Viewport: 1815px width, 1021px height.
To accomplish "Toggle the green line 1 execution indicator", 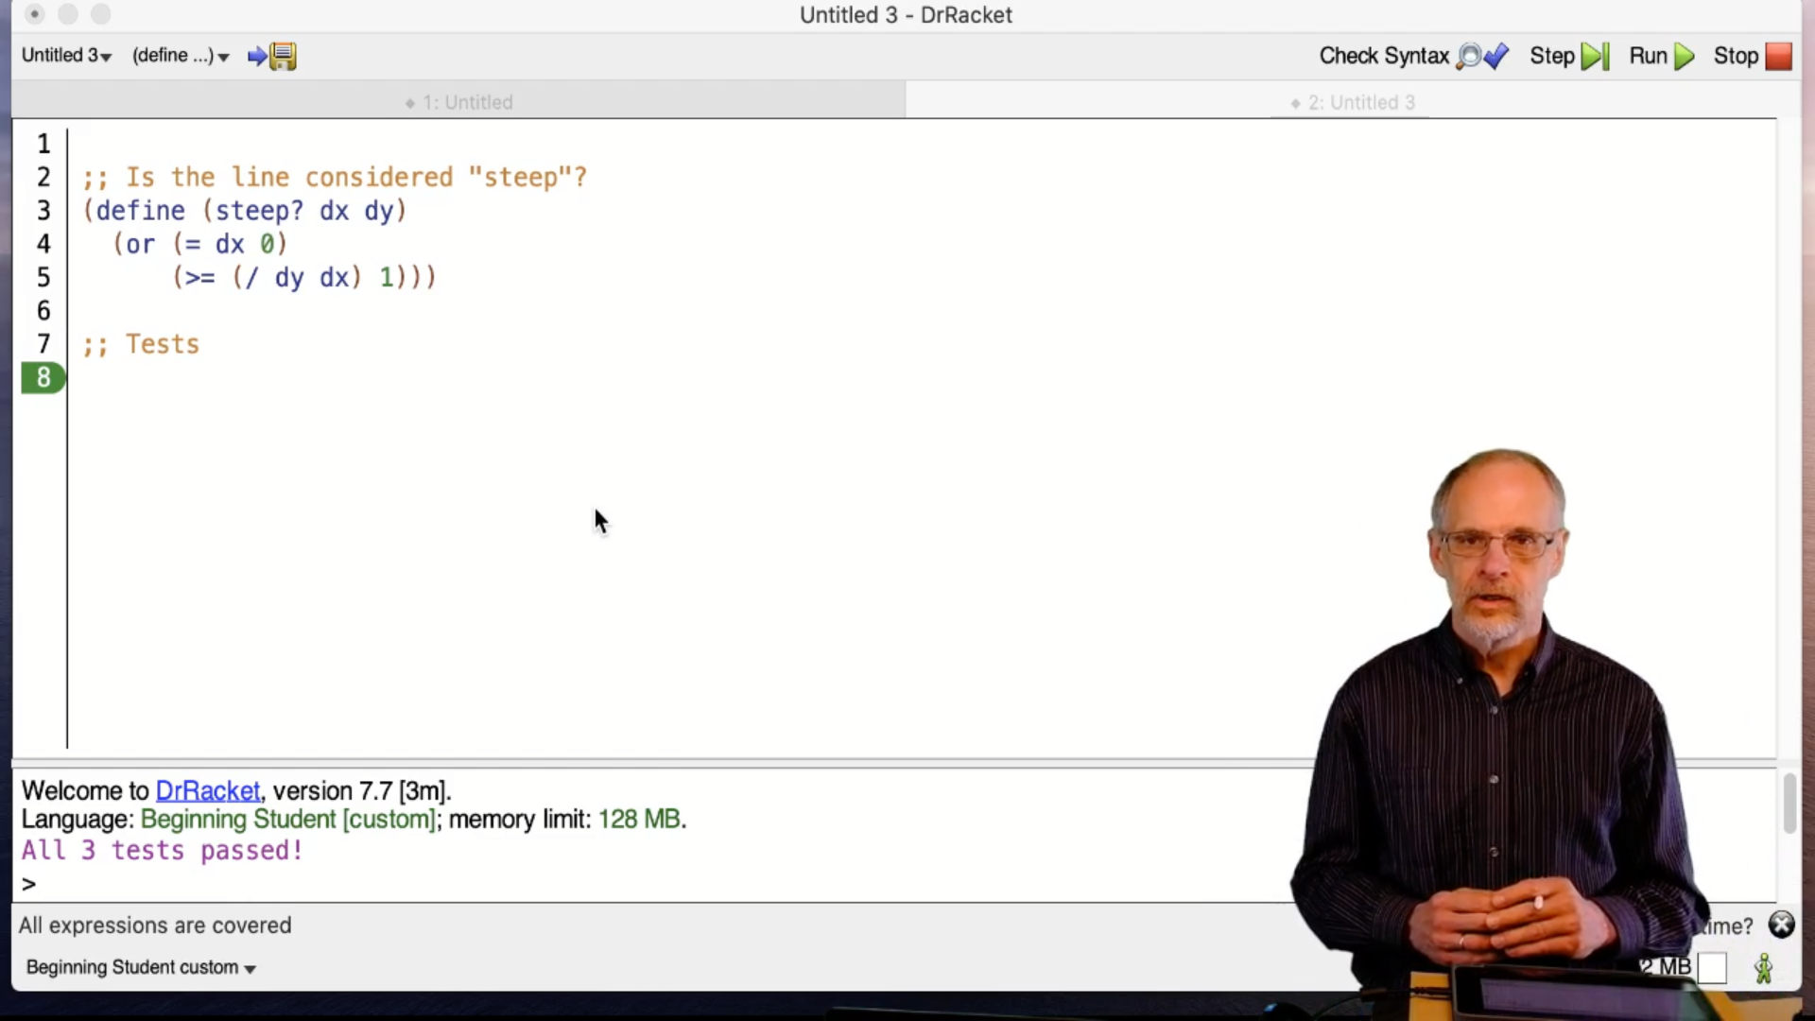I will point(43,144).
